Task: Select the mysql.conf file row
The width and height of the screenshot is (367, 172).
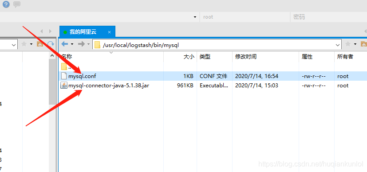Action: point(213,76)
